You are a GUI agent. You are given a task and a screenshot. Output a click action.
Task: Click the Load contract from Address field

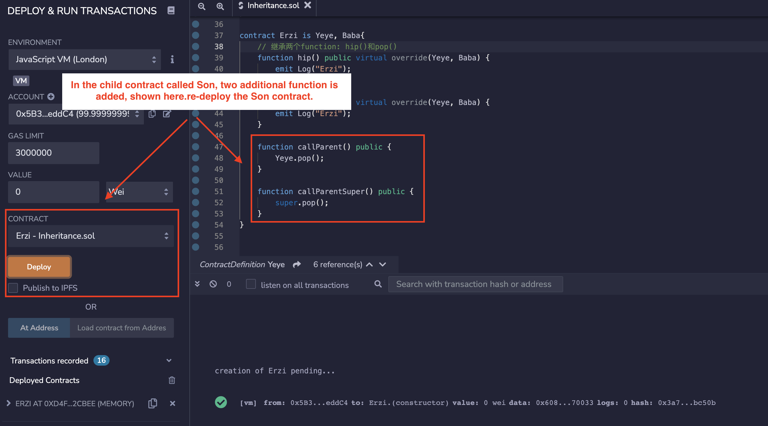[122, 328]
